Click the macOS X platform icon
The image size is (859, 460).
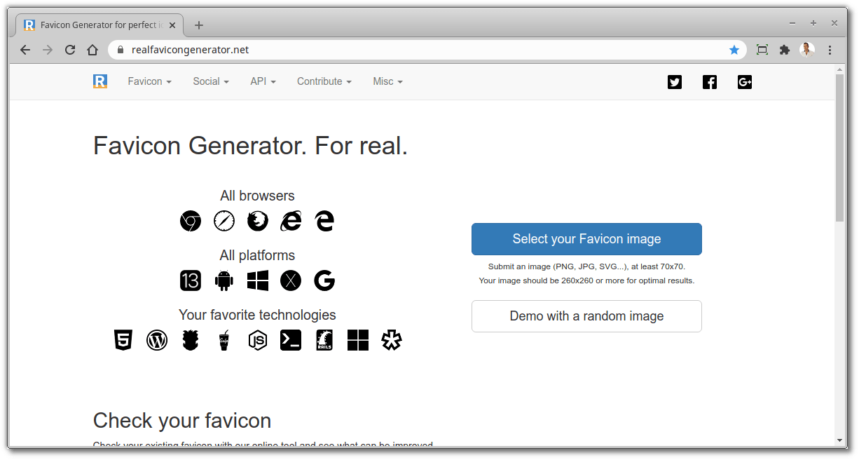coord(291,280)
